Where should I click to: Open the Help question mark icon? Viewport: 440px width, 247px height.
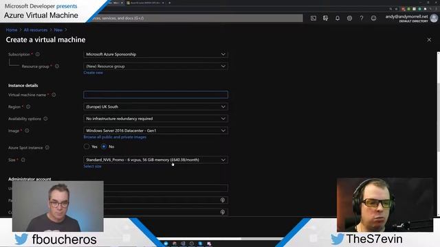[x=362, y=19]
